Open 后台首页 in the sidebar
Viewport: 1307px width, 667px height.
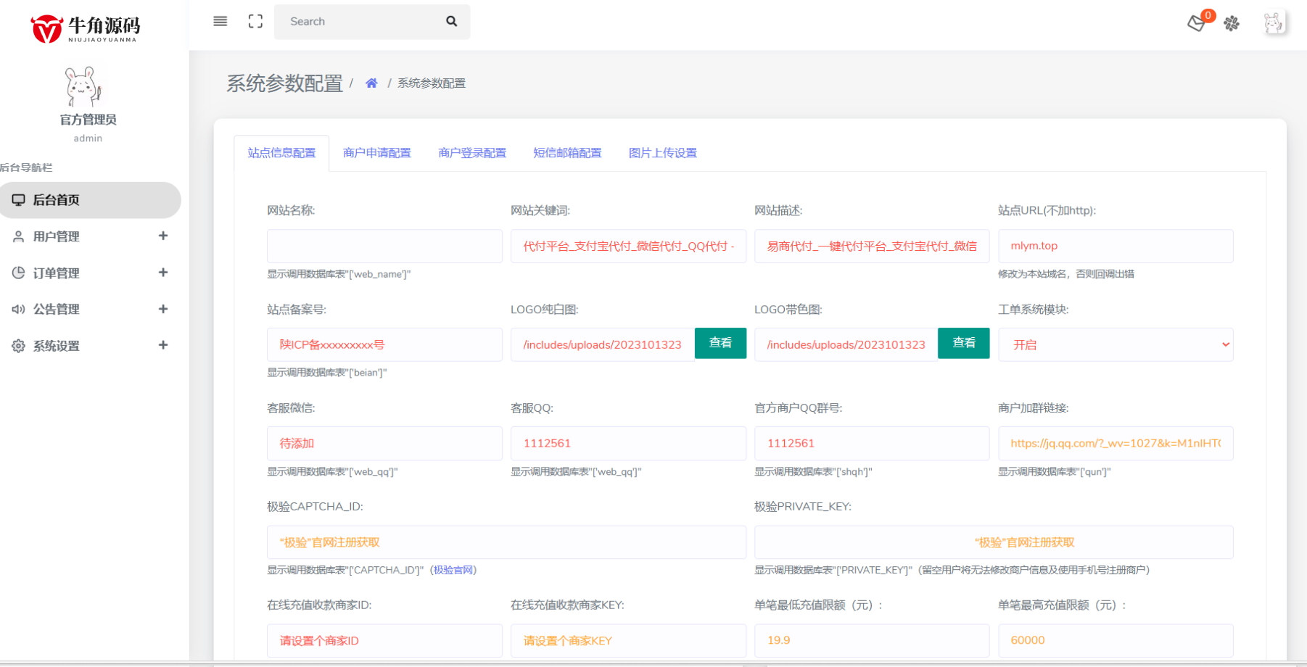tap(90, 200)
